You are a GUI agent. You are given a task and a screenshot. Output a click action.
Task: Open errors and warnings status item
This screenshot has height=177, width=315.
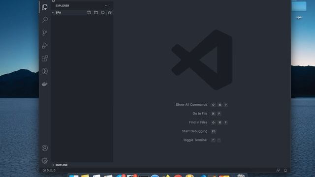click(49, 171)
